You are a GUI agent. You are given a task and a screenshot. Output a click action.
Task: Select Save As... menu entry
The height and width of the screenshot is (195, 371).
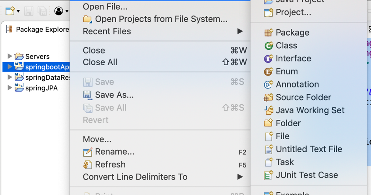[114, 95]
